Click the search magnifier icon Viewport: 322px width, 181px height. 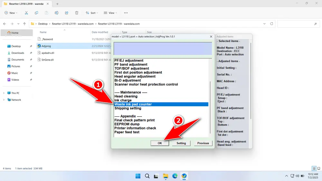pos(316,24)
